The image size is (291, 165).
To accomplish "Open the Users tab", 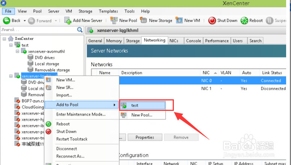I will 239,41.
